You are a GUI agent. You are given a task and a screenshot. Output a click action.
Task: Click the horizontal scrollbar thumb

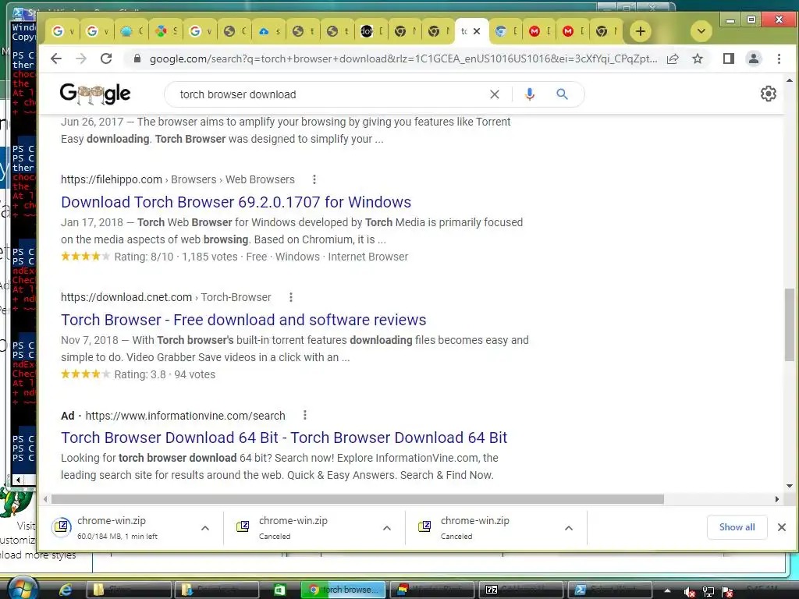pyautogui.click(x=357, y=499)
